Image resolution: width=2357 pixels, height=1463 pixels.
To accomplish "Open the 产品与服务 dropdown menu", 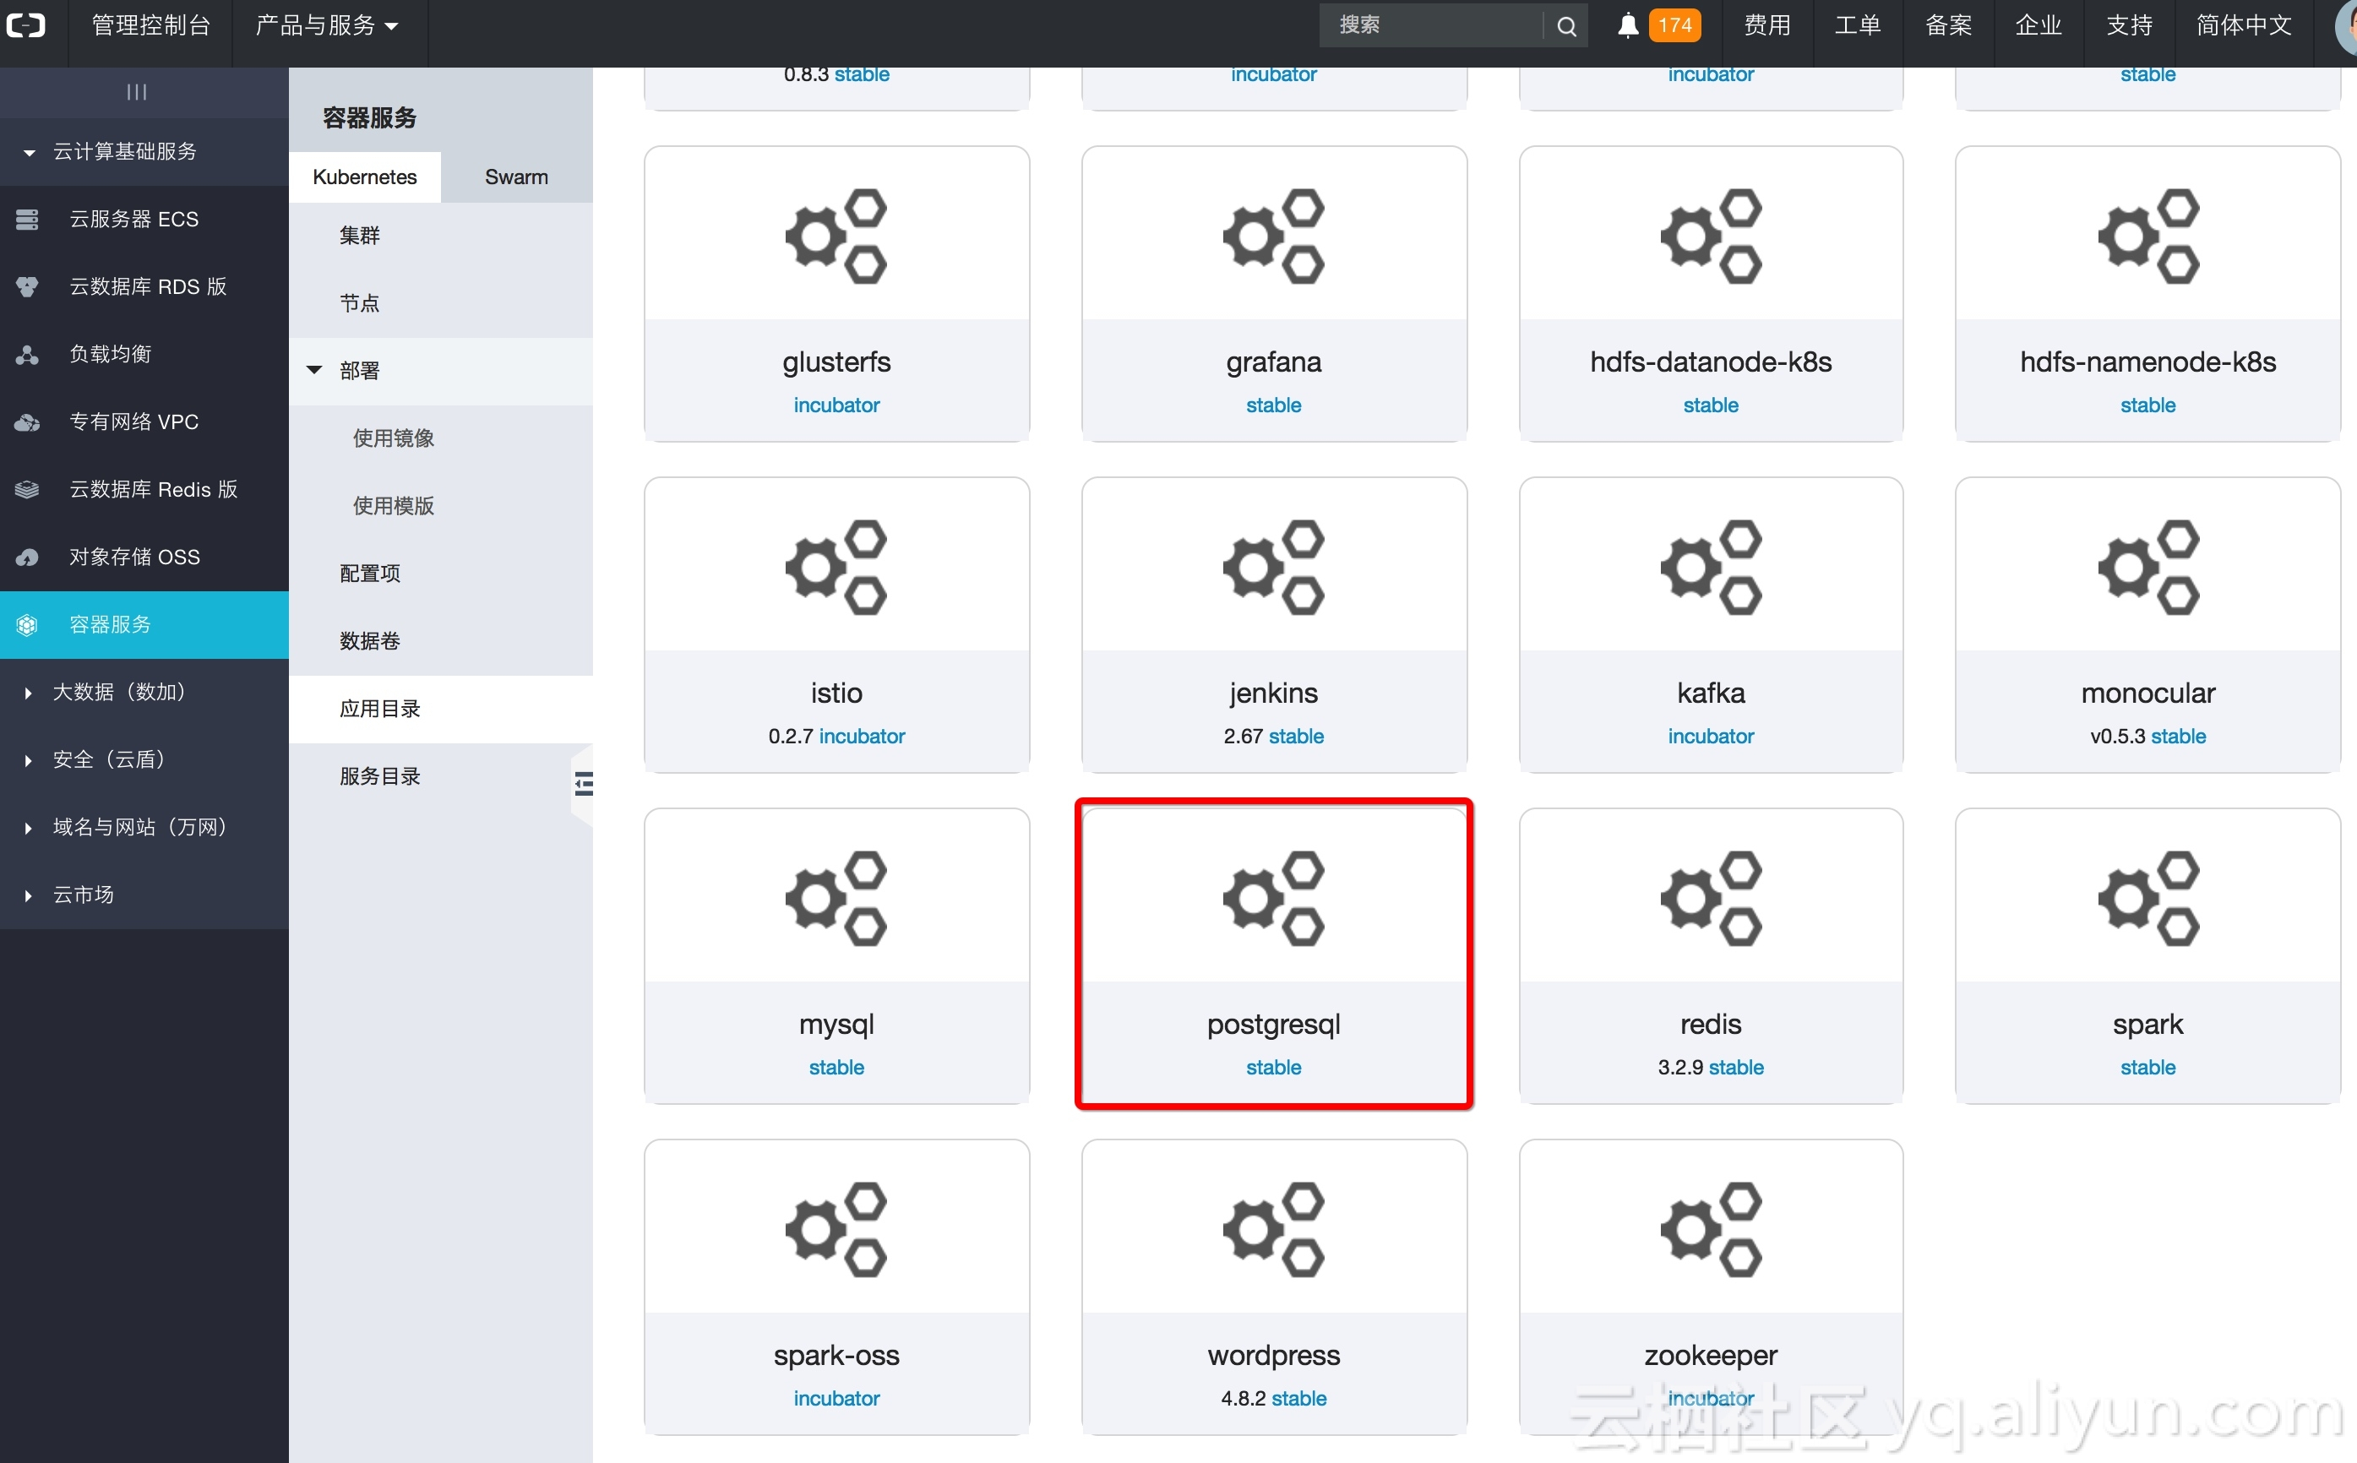I will pyautogui.click(x=326, y=25).
